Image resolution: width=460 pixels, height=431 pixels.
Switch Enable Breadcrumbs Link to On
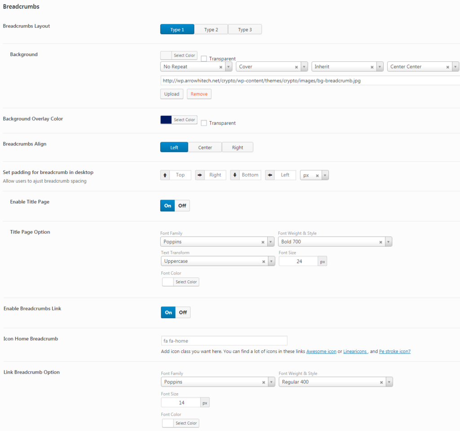coord(168,313)
